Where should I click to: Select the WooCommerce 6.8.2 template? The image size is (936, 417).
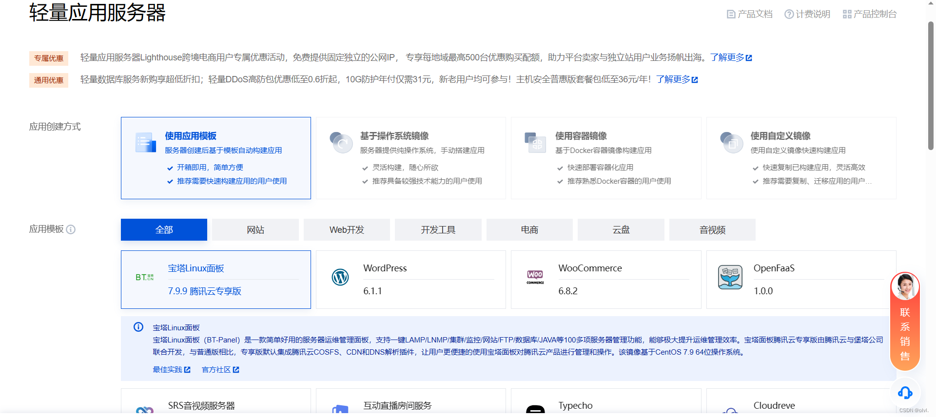tap(606, 280)
